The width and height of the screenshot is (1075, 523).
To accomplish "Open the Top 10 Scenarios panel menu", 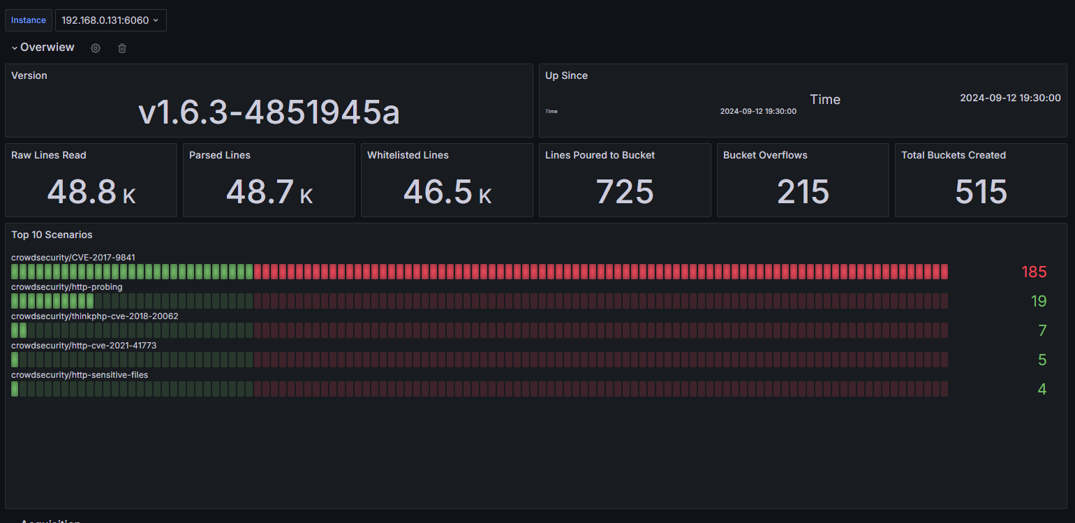I will pyautogui.click(x=52, y=235).
